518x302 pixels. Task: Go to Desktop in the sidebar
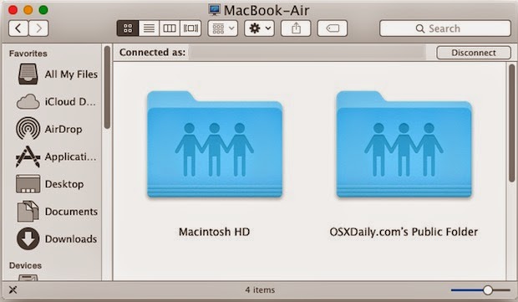click(x=49, y=184)
